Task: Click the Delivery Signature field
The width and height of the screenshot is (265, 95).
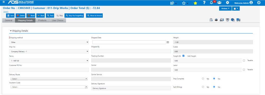Action: click(x=131, y=88)
